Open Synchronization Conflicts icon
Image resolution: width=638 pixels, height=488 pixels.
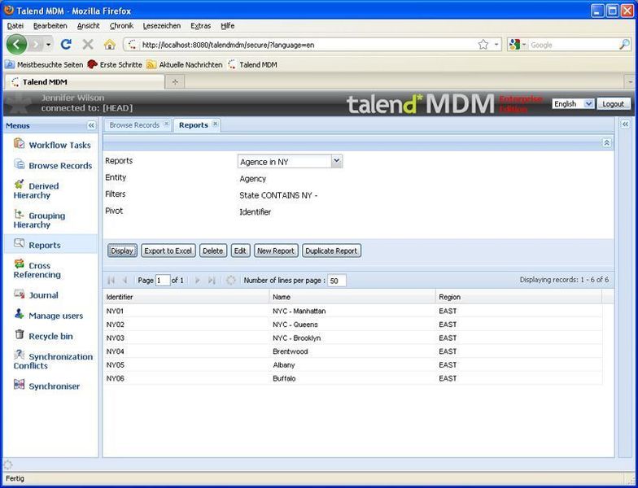(x=20, y=355)
